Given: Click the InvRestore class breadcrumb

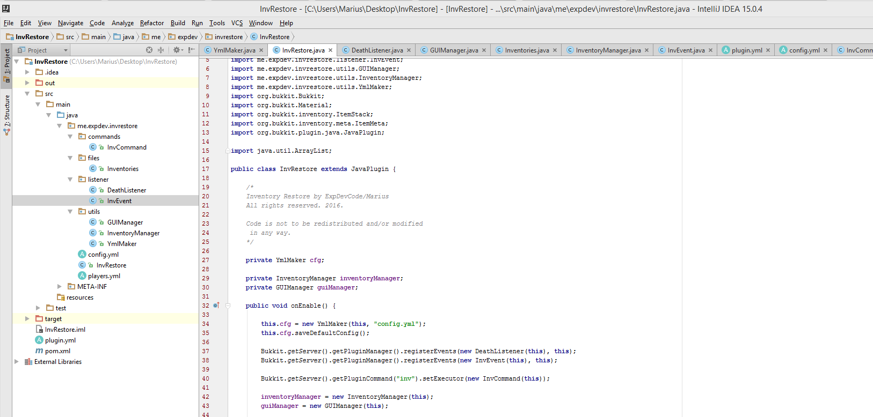Looking at the screenshot, I should coord(270,37).
